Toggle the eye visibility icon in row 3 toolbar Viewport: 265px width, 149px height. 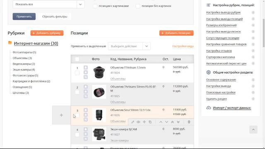tap(138, 122)
